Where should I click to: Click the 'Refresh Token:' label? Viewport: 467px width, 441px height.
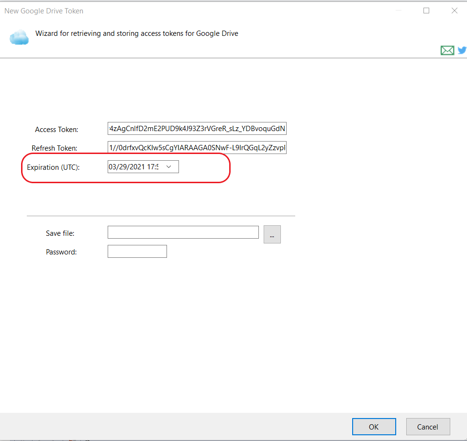tap(55, 148)
